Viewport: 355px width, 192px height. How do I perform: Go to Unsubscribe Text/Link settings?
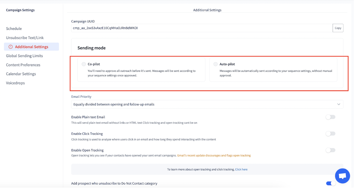[x=25, y=38]
